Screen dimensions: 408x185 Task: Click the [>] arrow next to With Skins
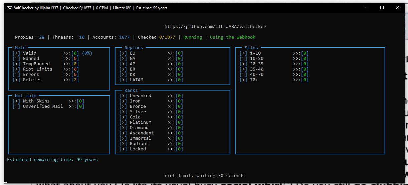pos(16,101)
